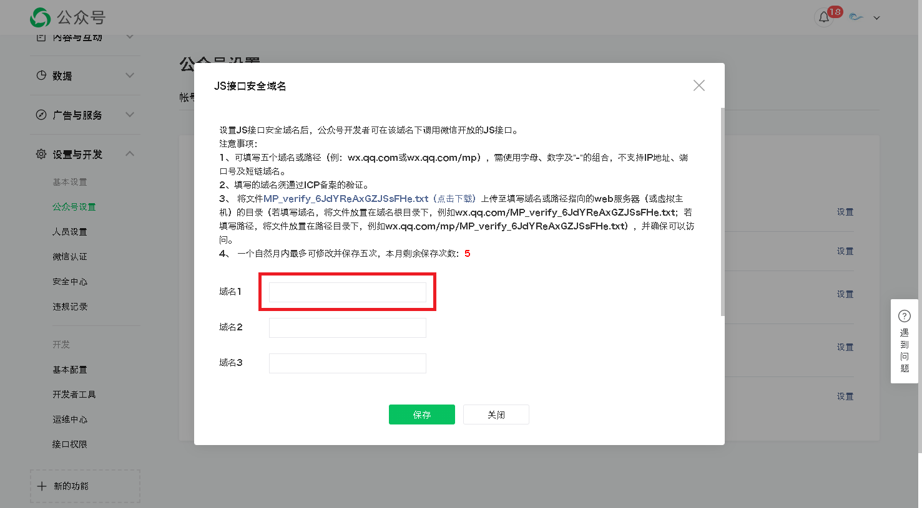Expand the 广告与服务 section chevron
This screenshot has height=508, width=922.
click(x=130, y=115)
